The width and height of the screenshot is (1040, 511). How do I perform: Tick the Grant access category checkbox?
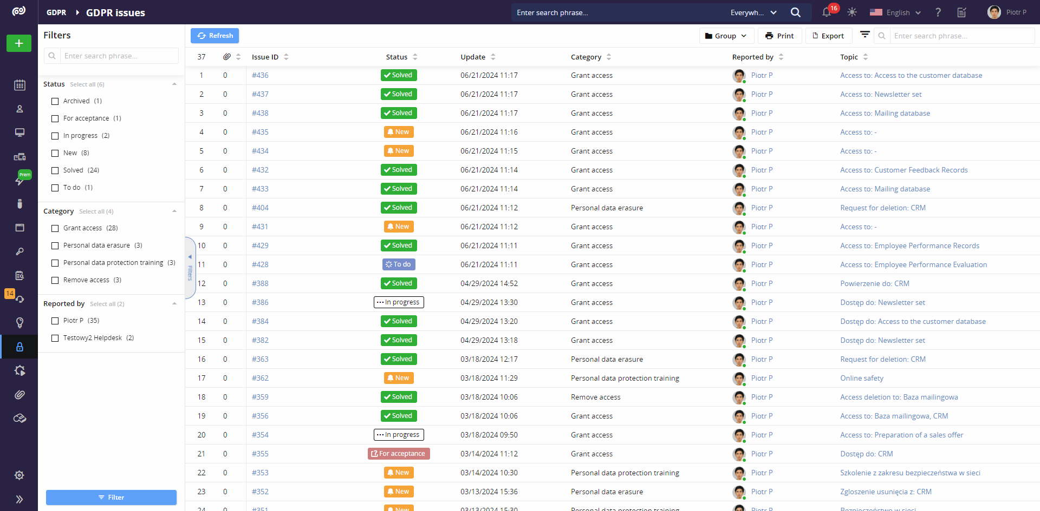pyautogui.click(x=55, y=228)
